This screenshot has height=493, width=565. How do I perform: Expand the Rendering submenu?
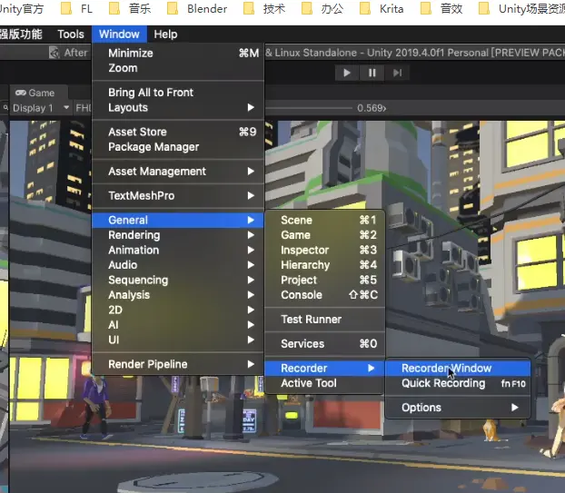178,235
